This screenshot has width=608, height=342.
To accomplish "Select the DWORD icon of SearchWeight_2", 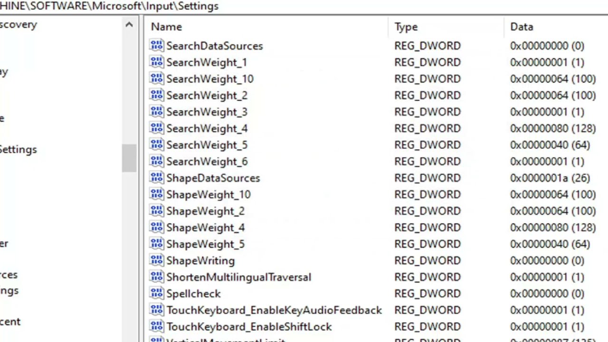I will (x=156, y=95).
